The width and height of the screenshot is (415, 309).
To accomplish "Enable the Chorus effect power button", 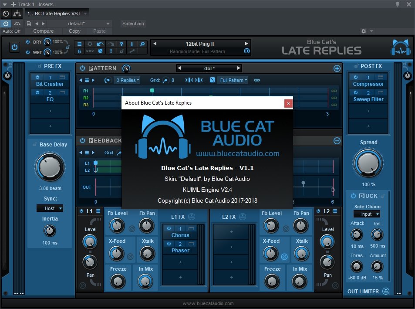I will point(169,228).
